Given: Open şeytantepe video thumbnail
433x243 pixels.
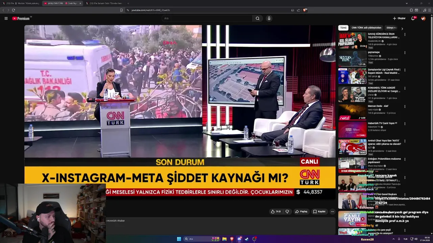Looking at the screenshot, I should (x=352, y=58).
